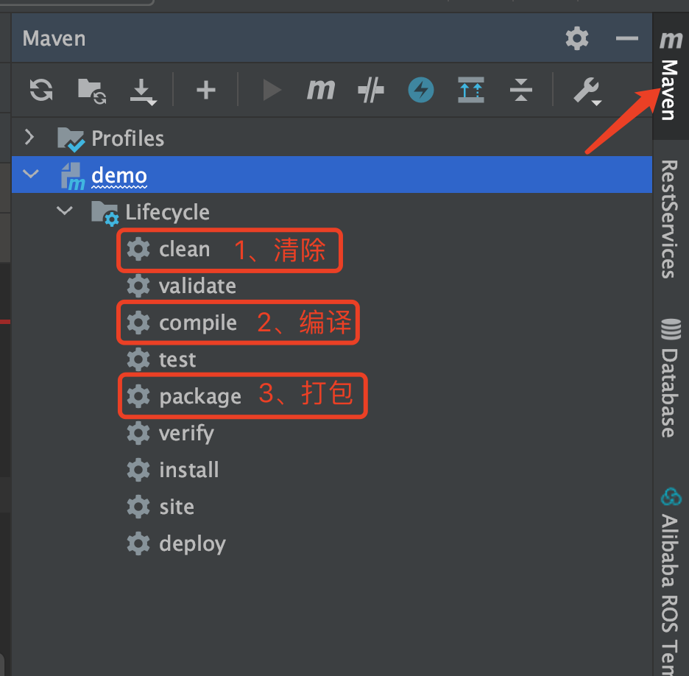Screen dimensions: 689x676
Task: Select the Profiles folder icon
Action: coord(71,139)
